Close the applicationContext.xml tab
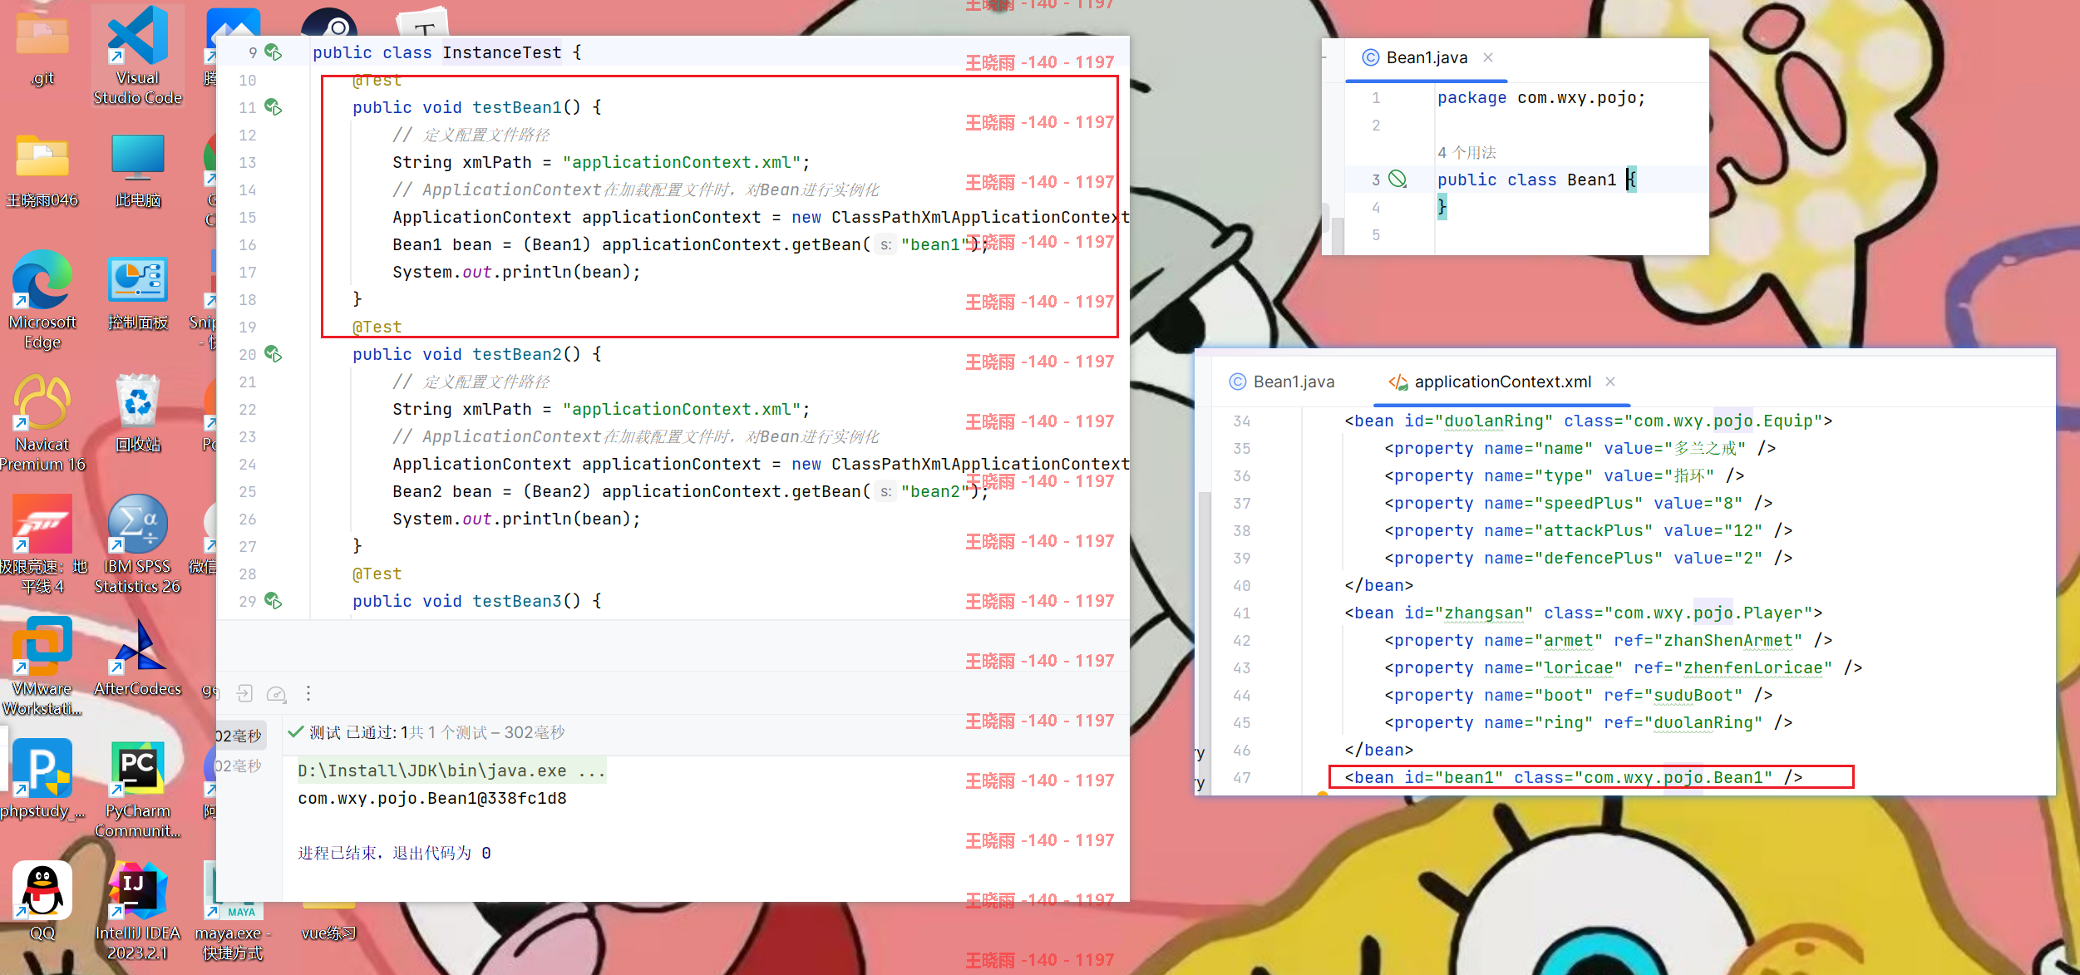This screenshot has height=975, width=2080. tap(1610, 382)
